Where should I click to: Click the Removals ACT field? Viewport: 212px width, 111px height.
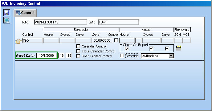point(187,40)
